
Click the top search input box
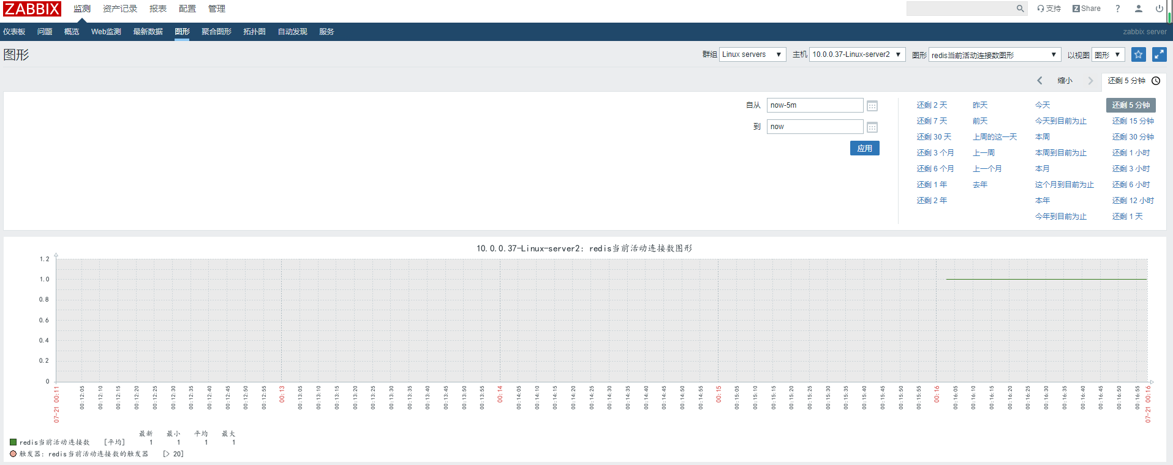tap(960, 9)
